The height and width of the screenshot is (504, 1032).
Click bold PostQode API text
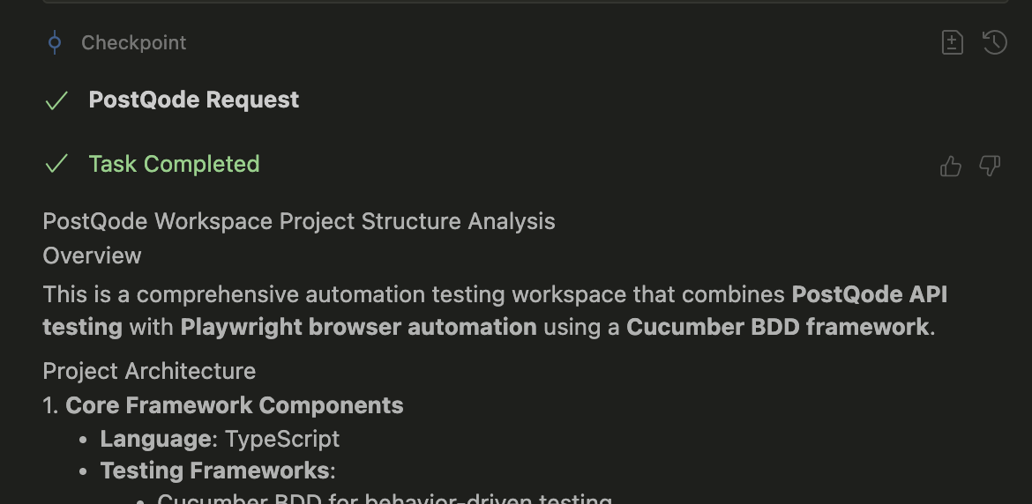click(870, 294)
